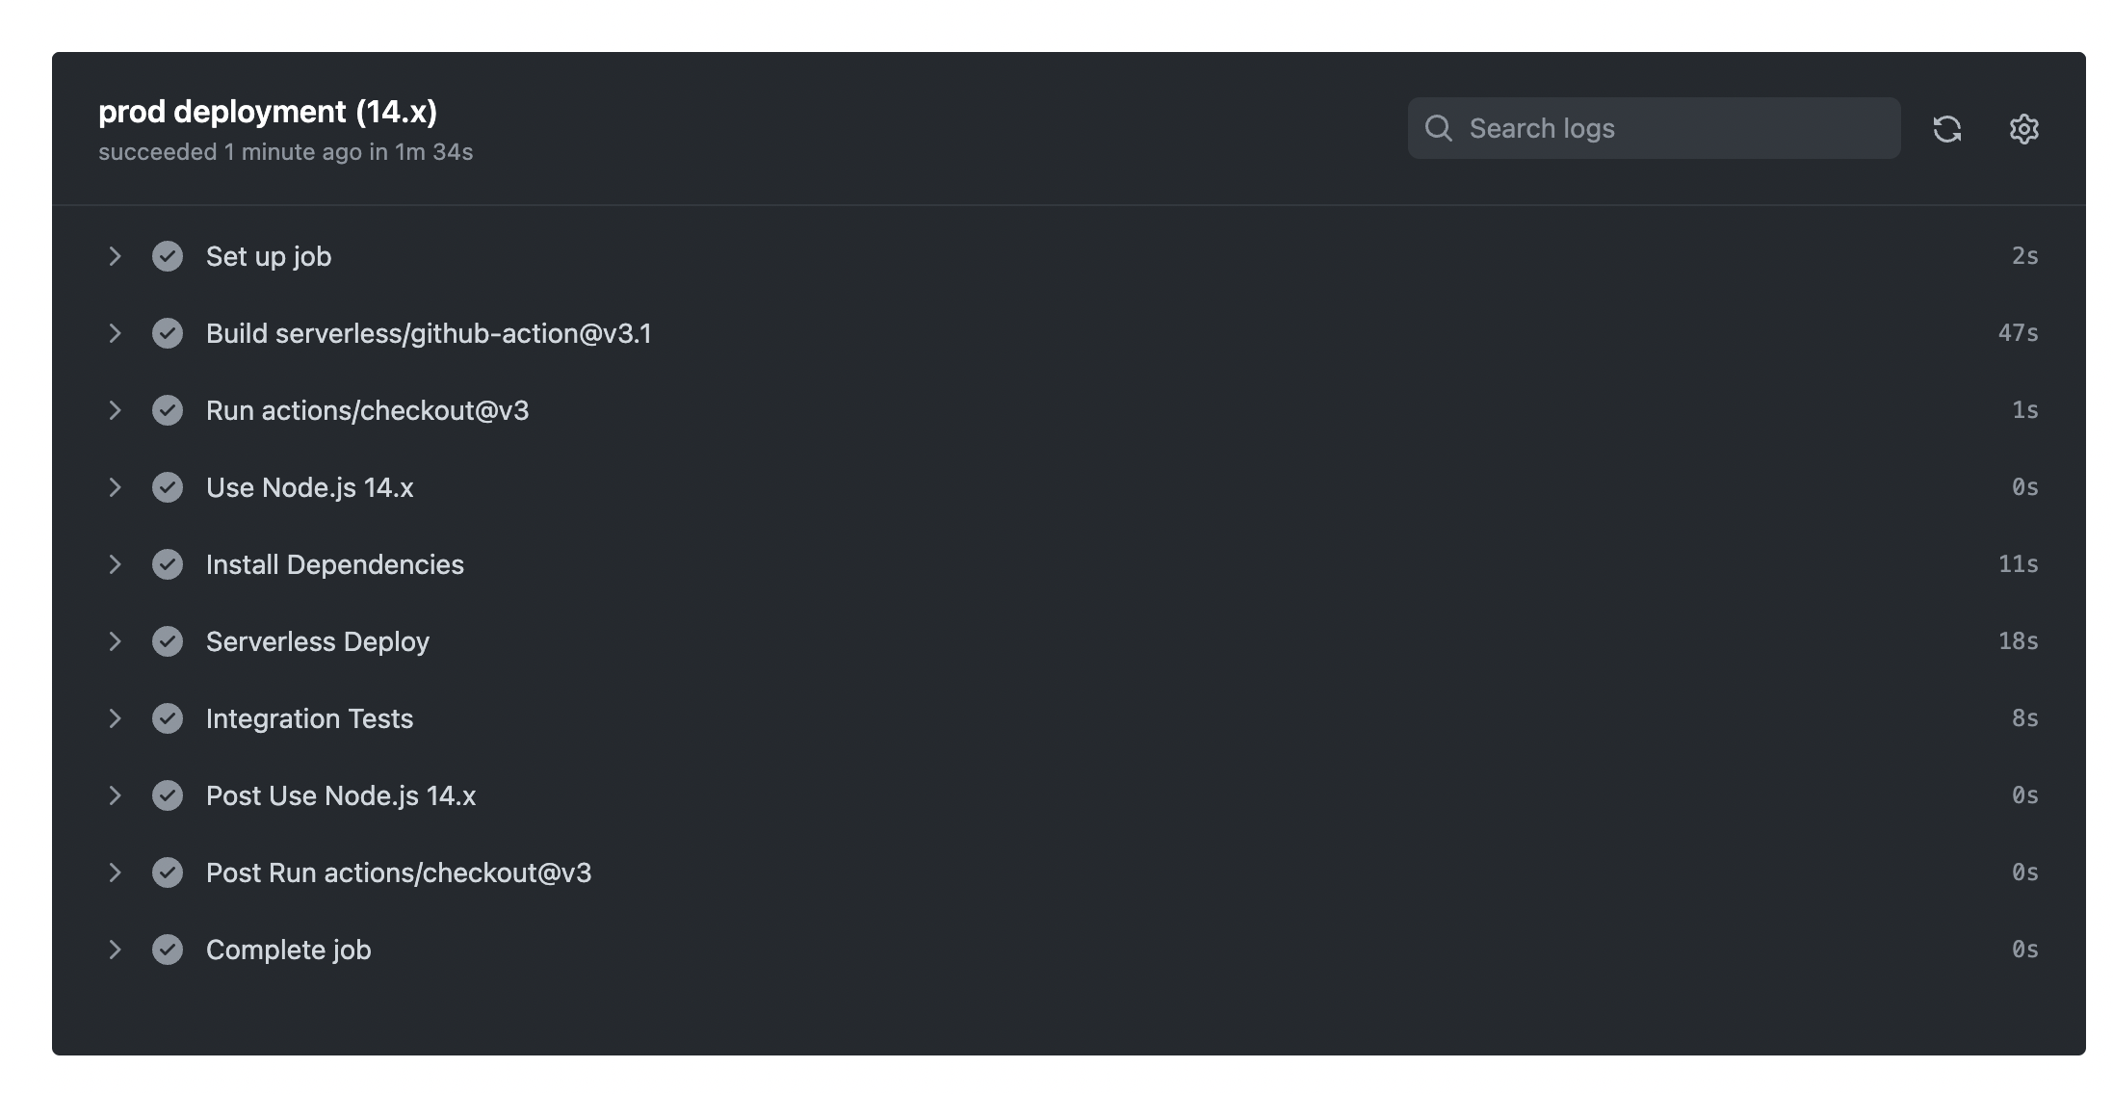Open the log settings gear icon
The width and height of the screenshot is (2113, 1094).
tap(2023, 128)
